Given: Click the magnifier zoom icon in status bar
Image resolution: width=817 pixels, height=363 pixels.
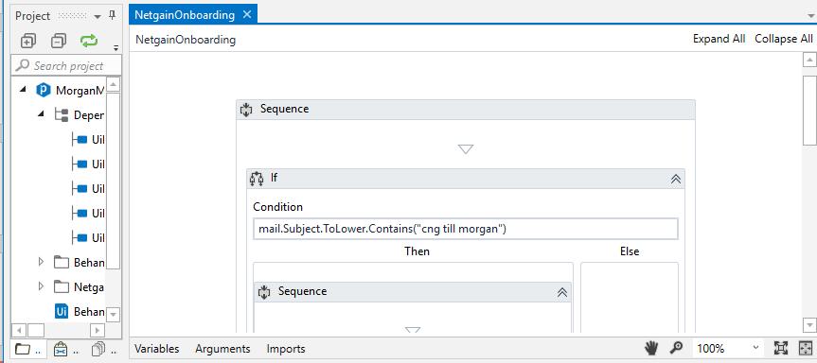Looking at the screenshot, I should (676, 348).
